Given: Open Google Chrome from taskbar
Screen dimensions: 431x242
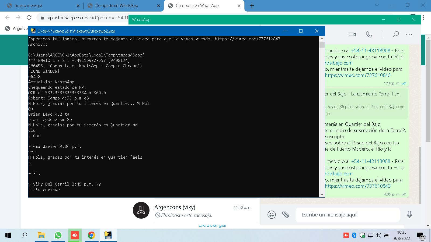Looking at the screenshot, I should point(91,235).
